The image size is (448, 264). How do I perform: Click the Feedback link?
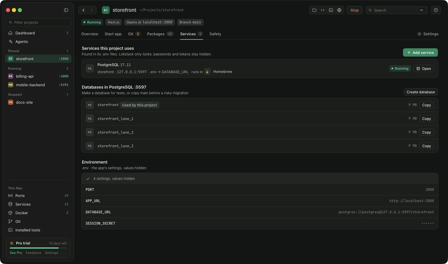click(33, 253)
